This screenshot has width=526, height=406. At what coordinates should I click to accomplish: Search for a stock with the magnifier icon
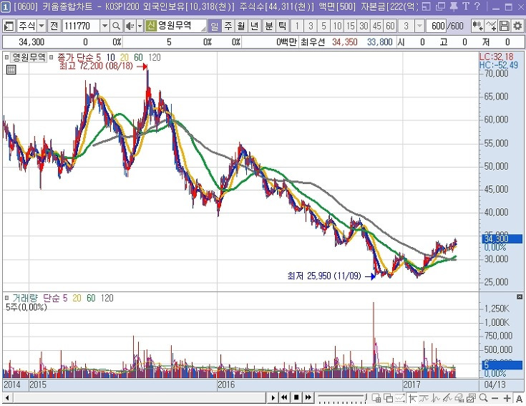pos(116,26)
